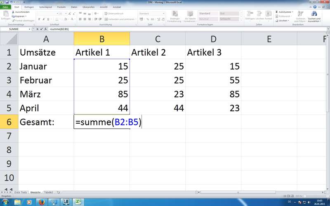
Task: Click the cancel (X) icon in formula bar
Action: [x=38, y=29]
